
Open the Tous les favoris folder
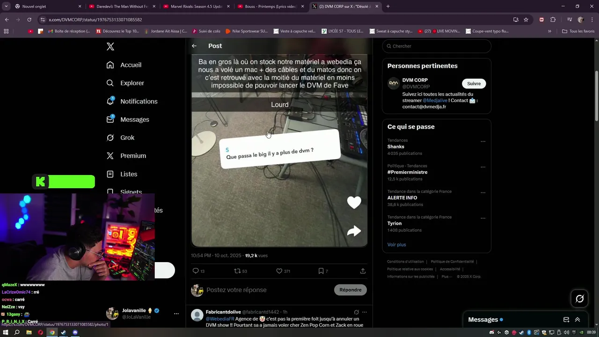[x=578, y=31]
